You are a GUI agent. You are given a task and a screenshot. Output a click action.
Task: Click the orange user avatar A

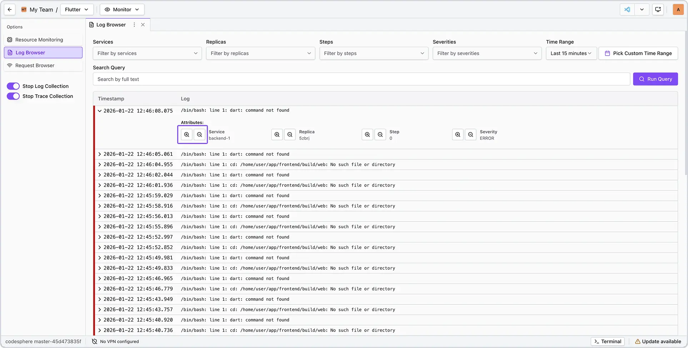[678, 9]
